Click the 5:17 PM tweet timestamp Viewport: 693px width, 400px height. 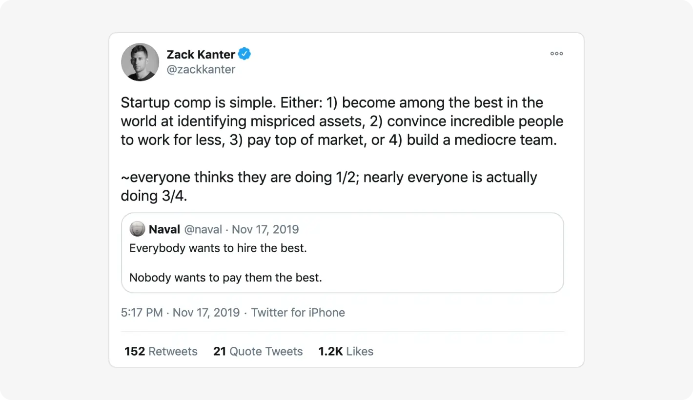[142, 313]
